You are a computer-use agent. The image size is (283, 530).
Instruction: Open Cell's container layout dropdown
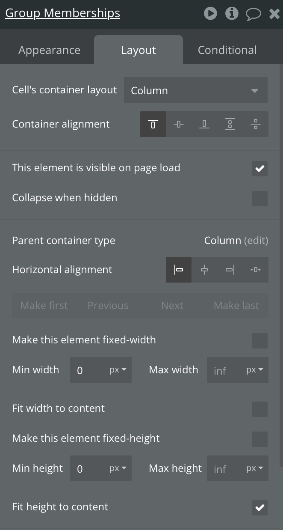click(x=195, y=90)
